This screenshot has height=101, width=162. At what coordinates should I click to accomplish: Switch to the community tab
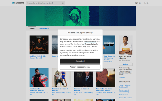coord(43,29)
